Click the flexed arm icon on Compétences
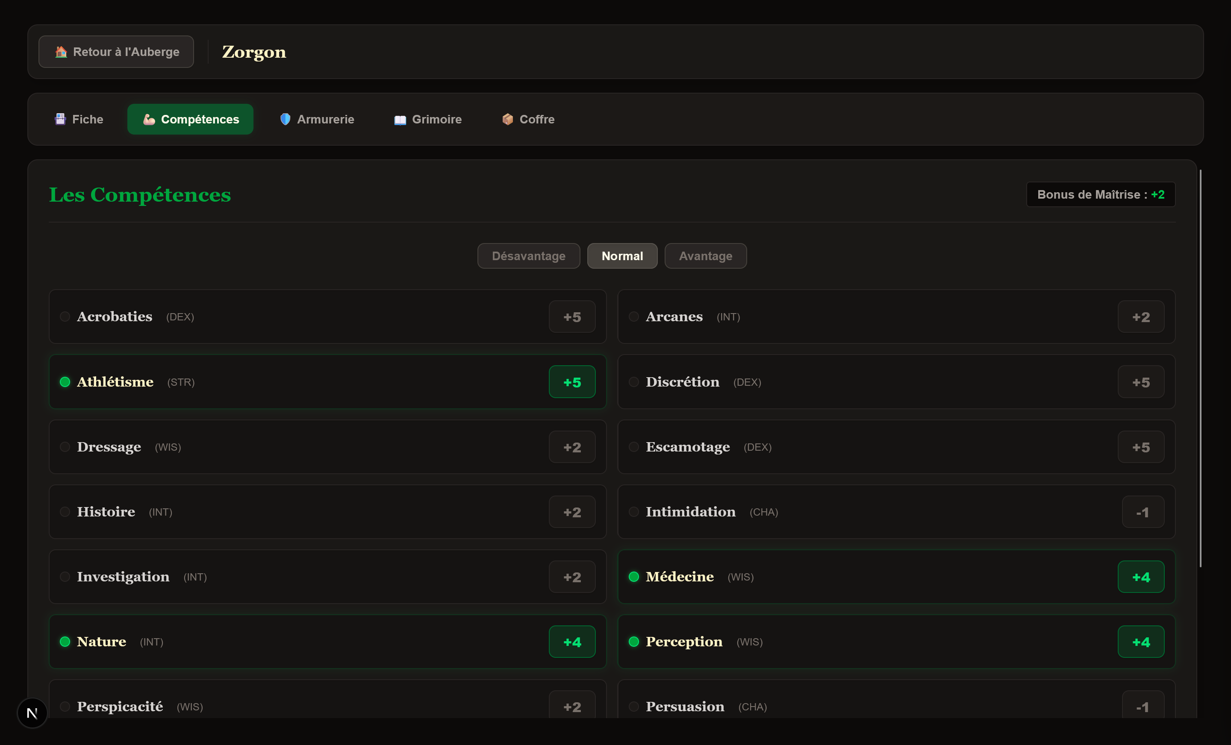This screenshot has height=745, width=1231. pos(149,119)
